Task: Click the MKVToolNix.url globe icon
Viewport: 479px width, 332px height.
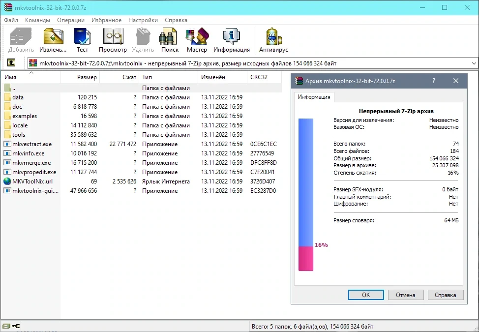Action: (7, 181)
